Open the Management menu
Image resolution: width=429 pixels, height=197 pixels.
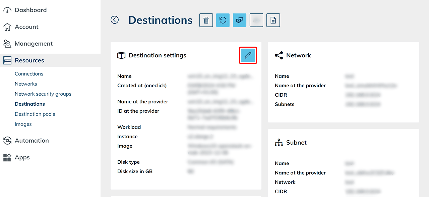tap(34, 44)
